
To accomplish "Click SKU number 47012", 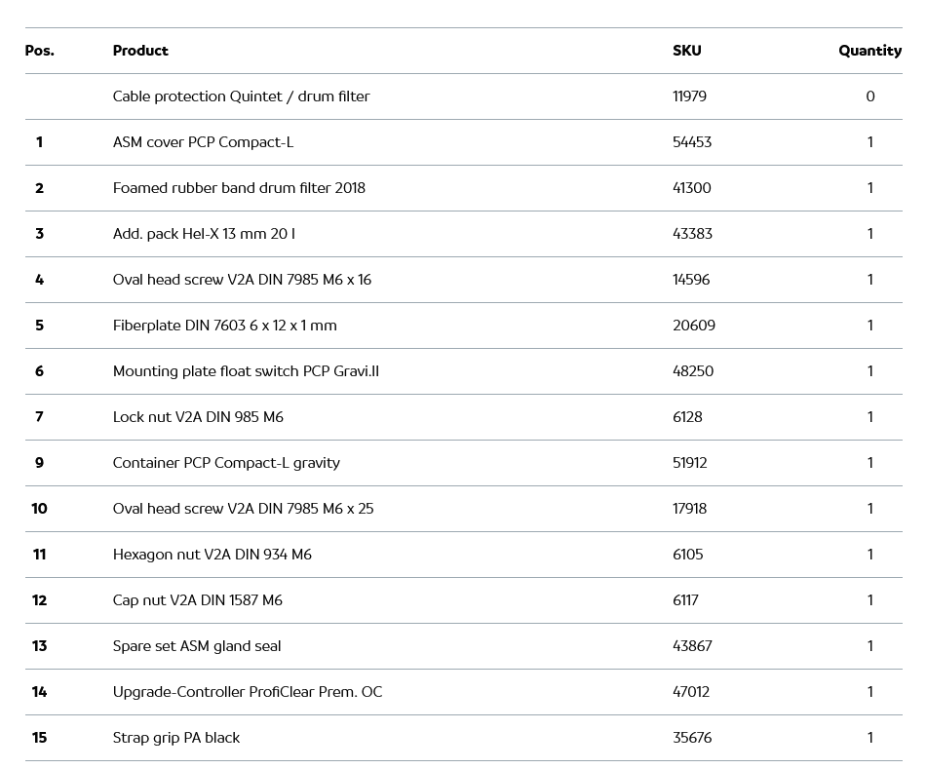I will coord(690,692).
